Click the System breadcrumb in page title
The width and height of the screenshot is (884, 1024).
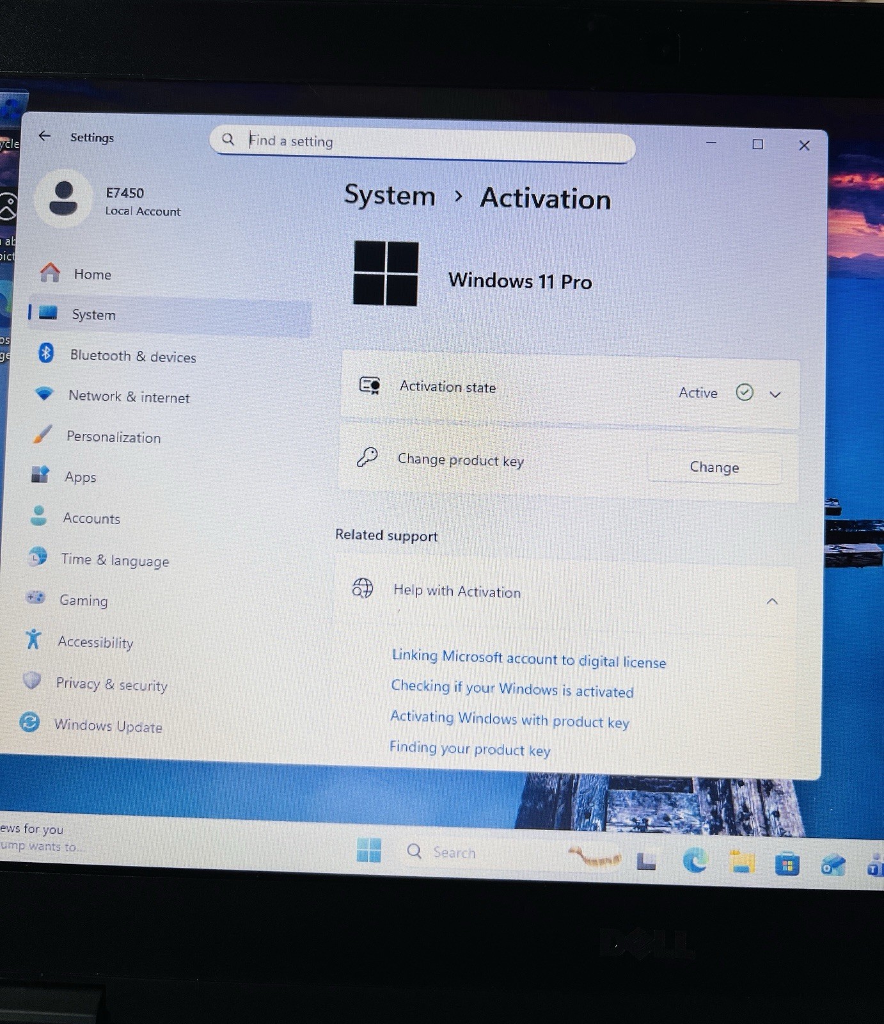tap(390, 195)
